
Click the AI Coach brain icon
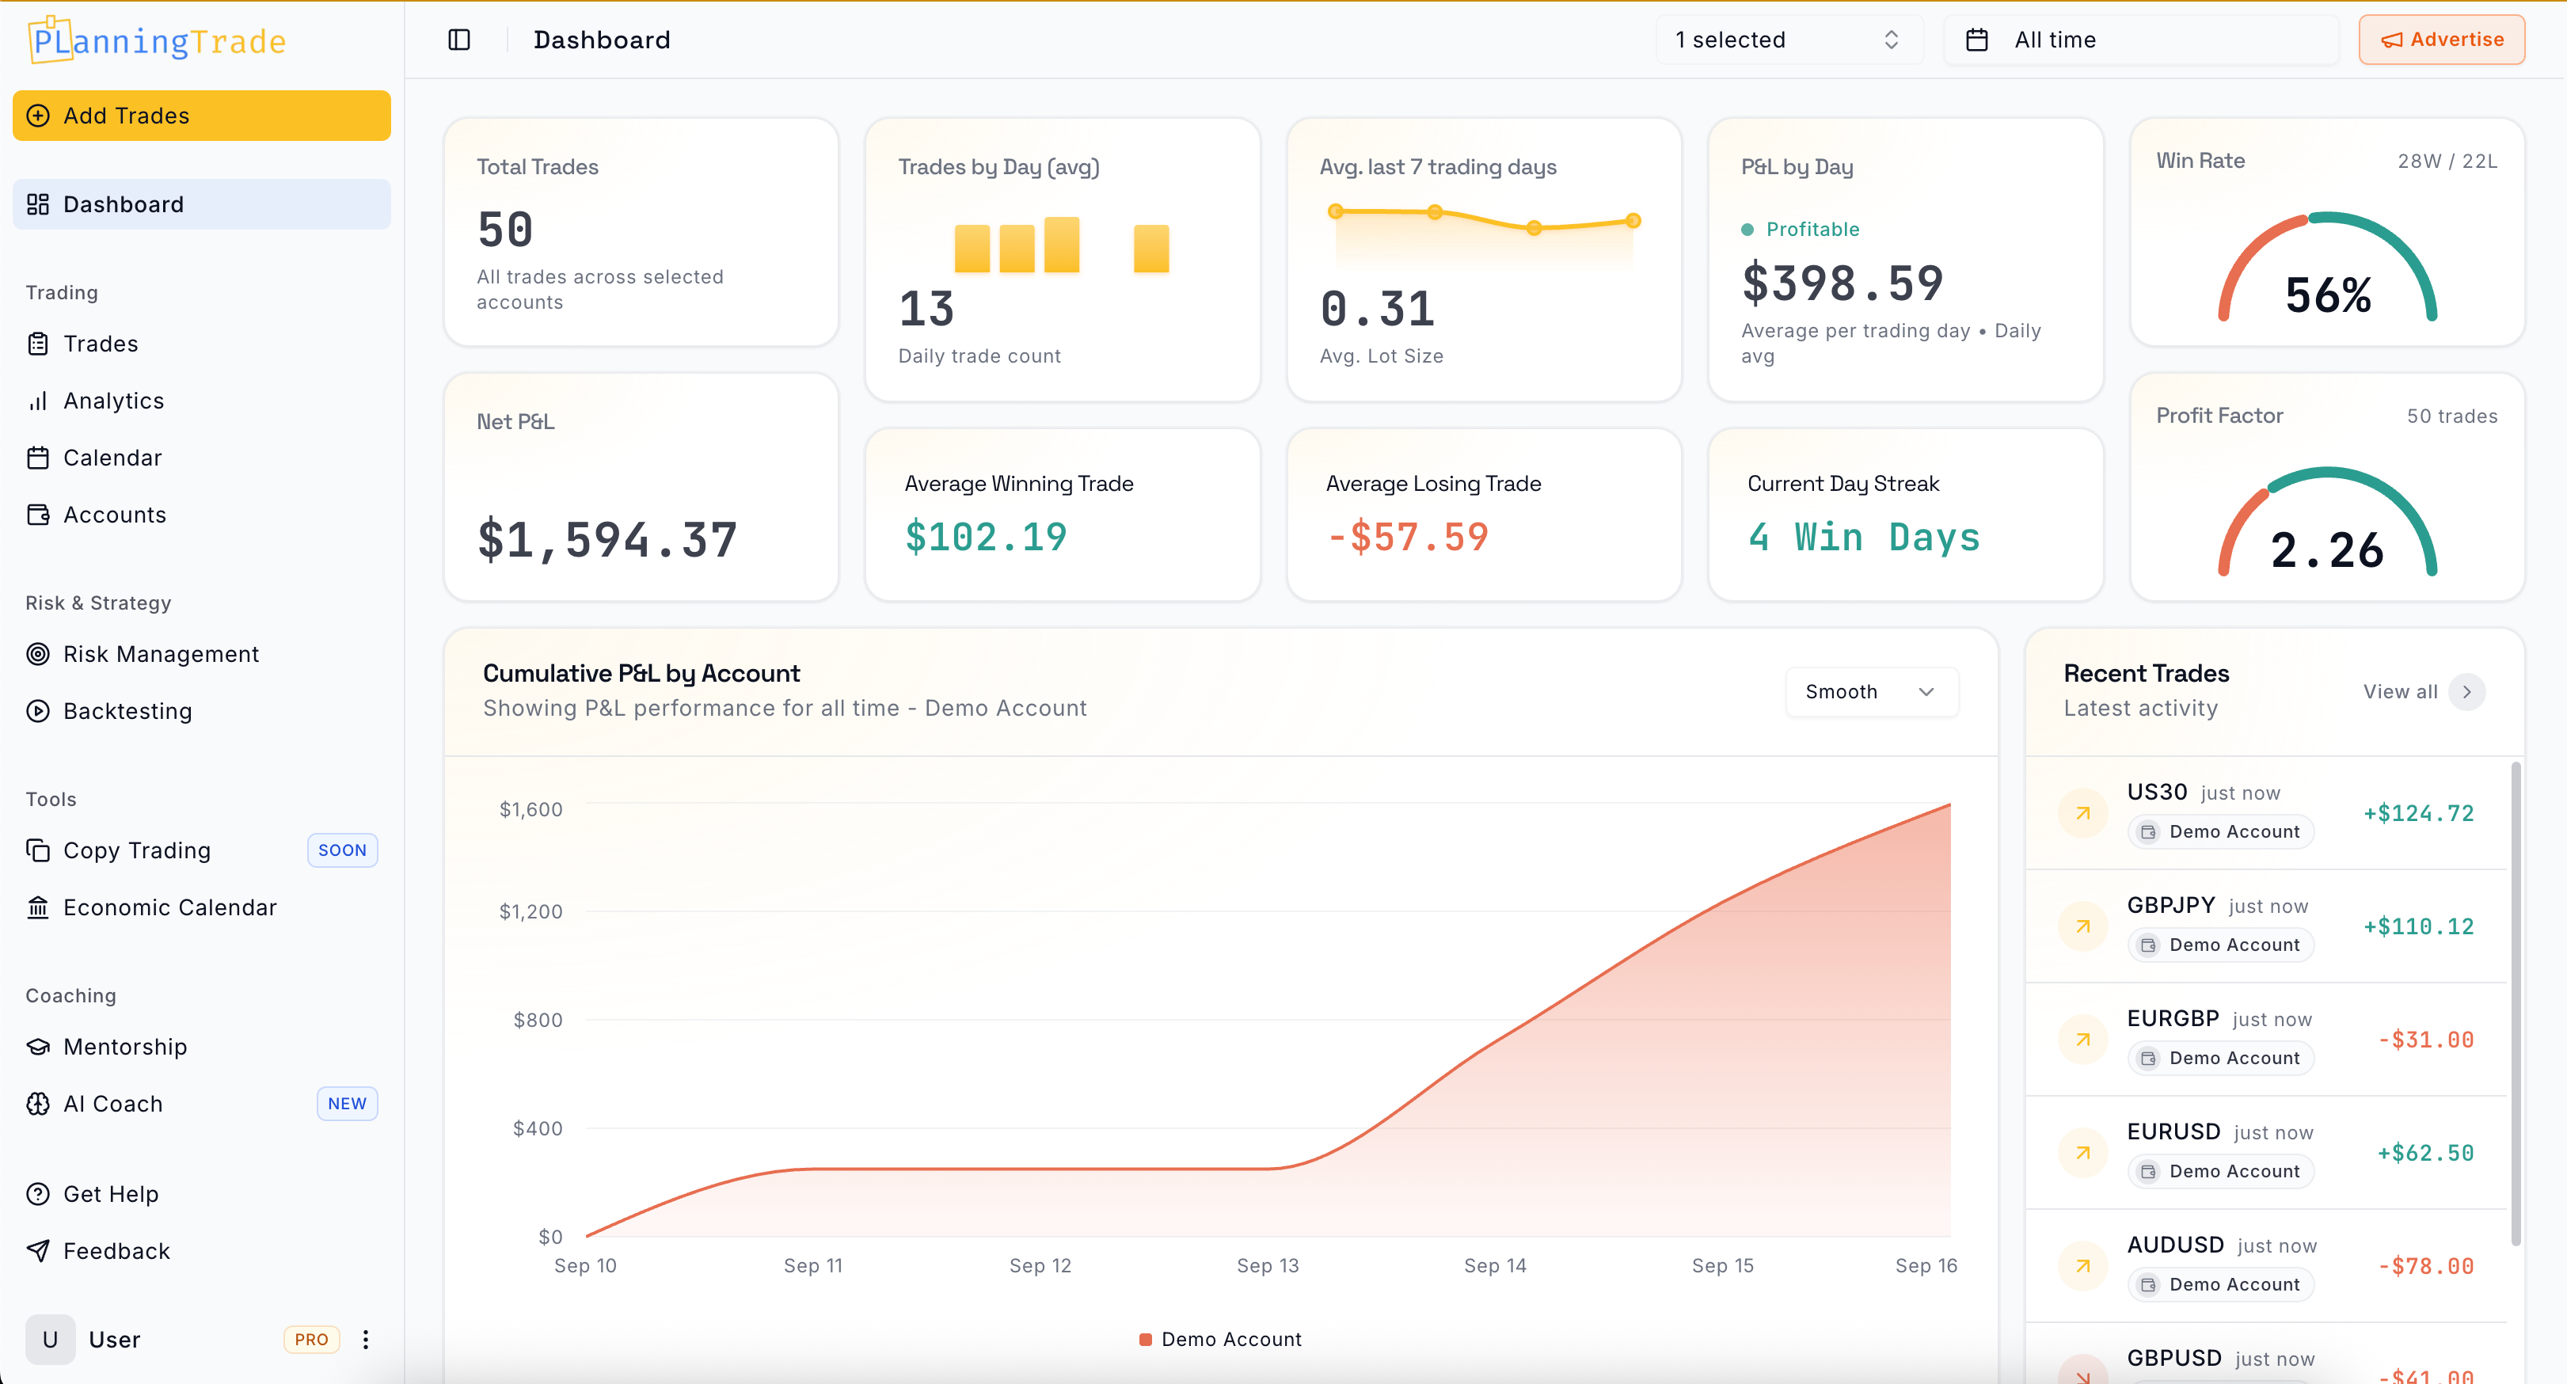click(x=38, y=1103)
